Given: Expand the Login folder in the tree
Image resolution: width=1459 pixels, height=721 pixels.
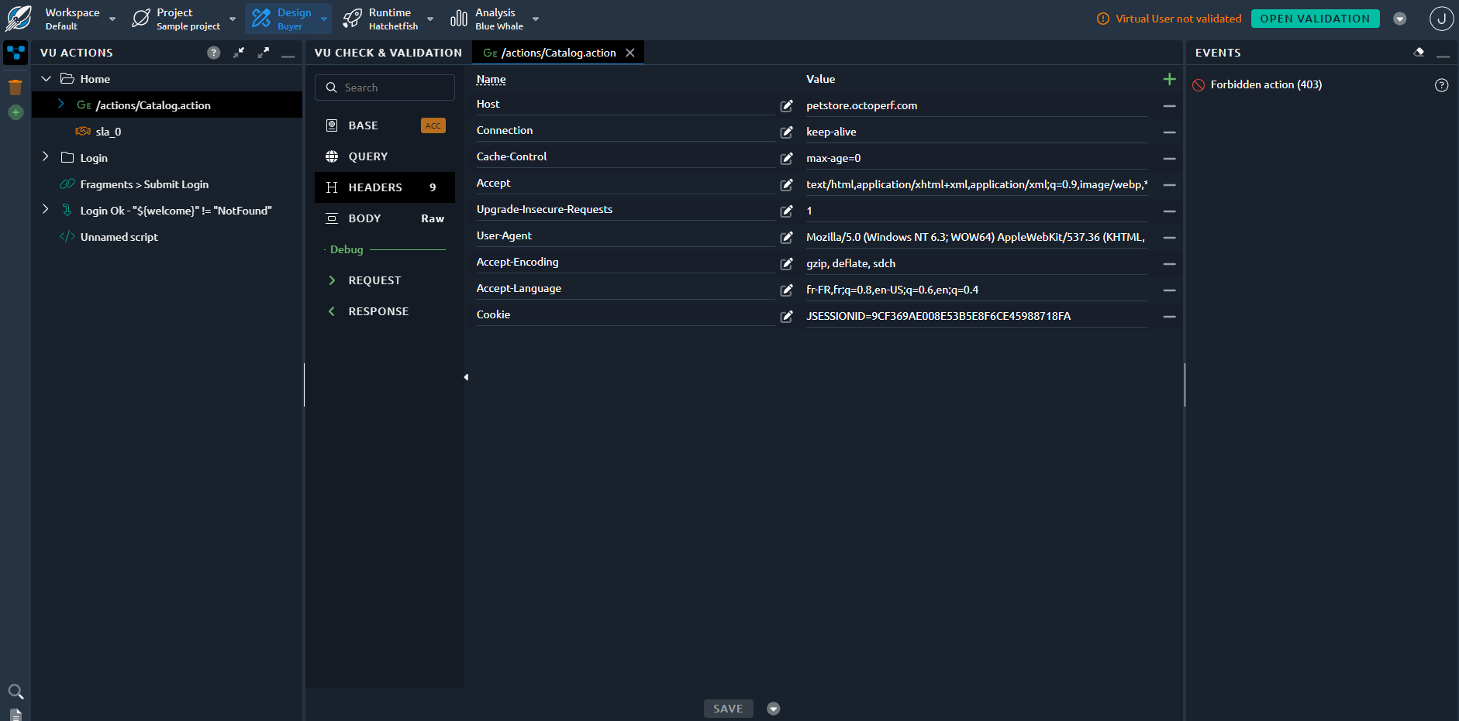Looking at the screenshot, I should [45, 157].
